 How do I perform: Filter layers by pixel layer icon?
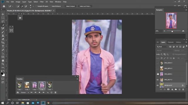point(170,47)
